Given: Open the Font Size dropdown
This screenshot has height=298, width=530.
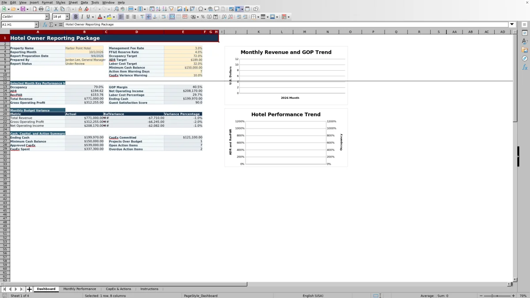Looking at the screenshot, I should click(67, 17).
